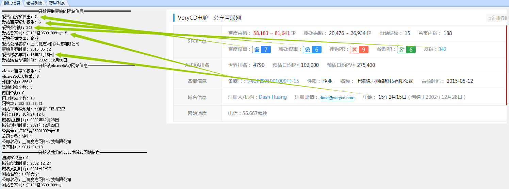Click the mobile weight paw badge
This screenshot has width=509, height=189.
click(x=312, y=50)
